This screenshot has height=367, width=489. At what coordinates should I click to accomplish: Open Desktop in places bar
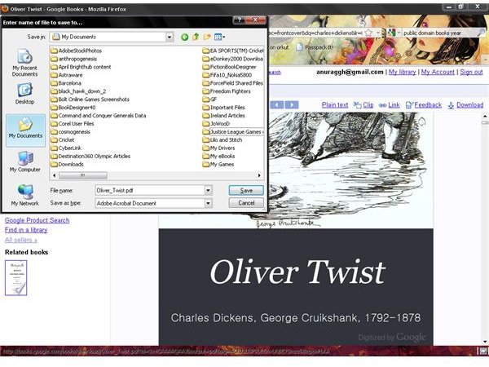(24, 94)
